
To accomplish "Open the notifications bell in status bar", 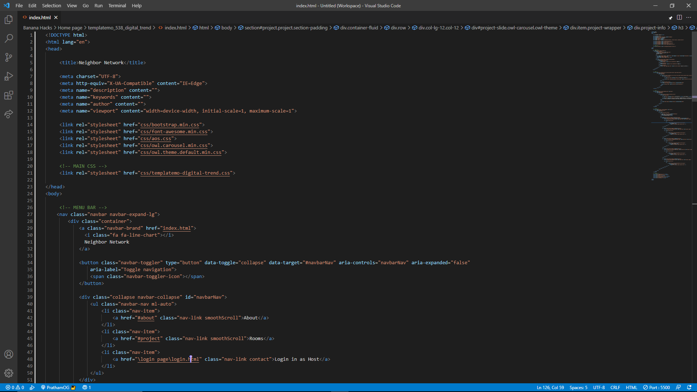I will (x=689, y=387).
